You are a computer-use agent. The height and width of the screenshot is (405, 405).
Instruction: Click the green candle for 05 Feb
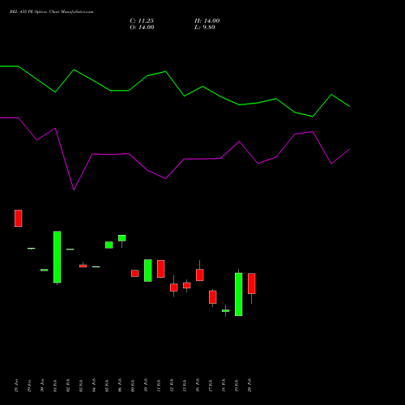109,245
